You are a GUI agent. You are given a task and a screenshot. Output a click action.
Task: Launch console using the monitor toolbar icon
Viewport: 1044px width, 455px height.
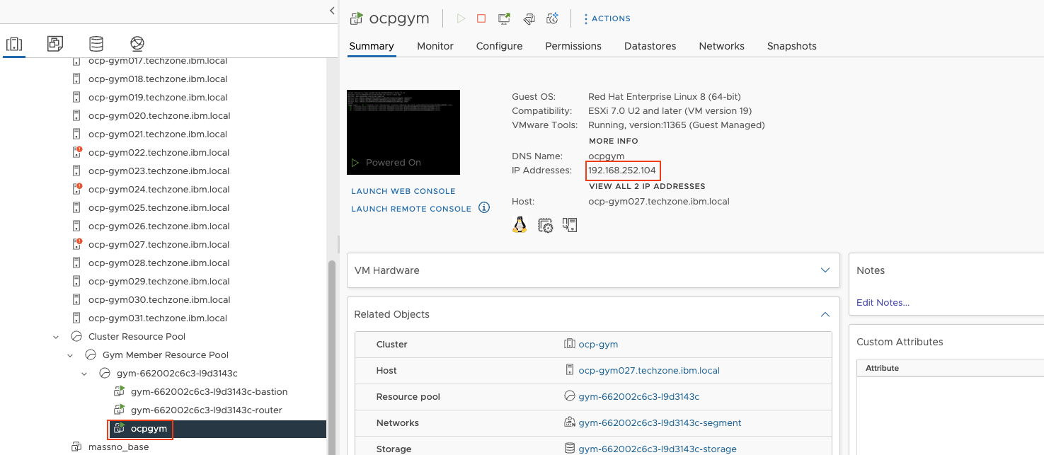[504, 18]
